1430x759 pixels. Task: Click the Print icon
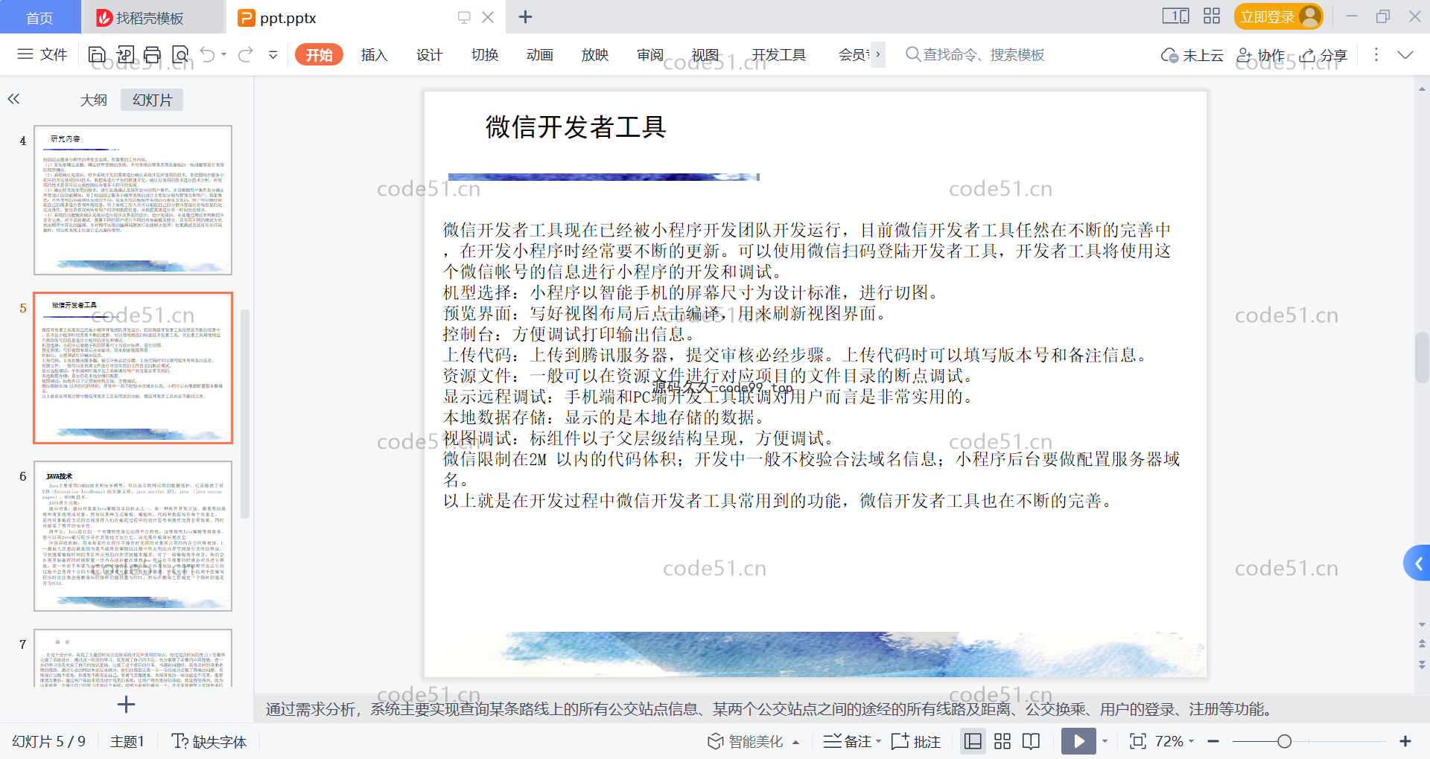[153, 54]
